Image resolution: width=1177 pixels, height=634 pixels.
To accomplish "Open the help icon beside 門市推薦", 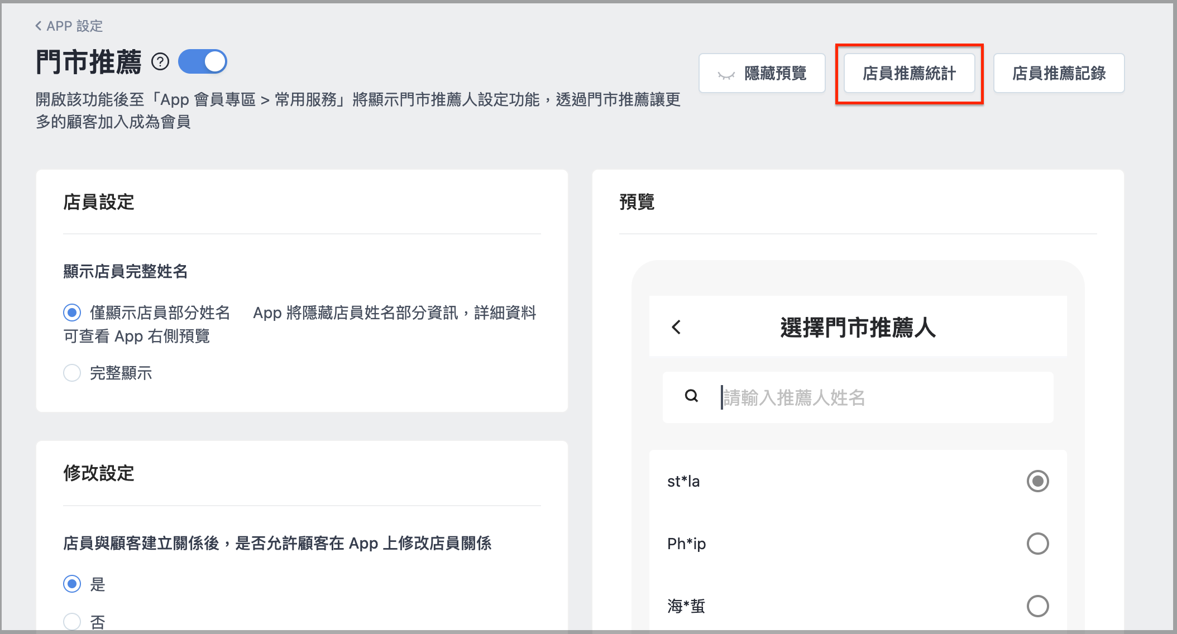I will (x=160, y=61).
